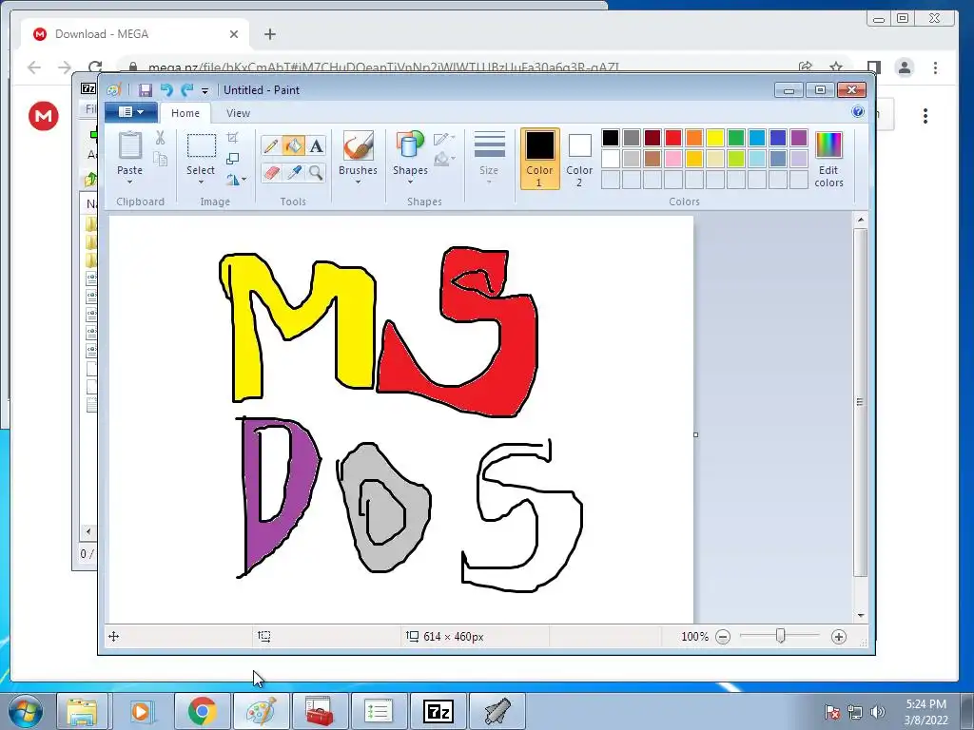The width and height of the screenshot is (974, 730).
Task: Pick the purple color swatch
Action: [799, 138]
